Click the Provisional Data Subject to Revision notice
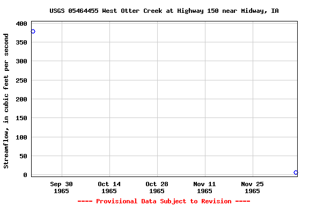The image size is (309, 206). [x=164, y=201]
